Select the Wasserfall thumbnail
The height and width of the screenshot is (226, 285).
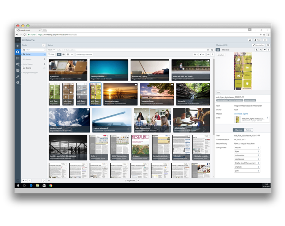pos(193,94)
